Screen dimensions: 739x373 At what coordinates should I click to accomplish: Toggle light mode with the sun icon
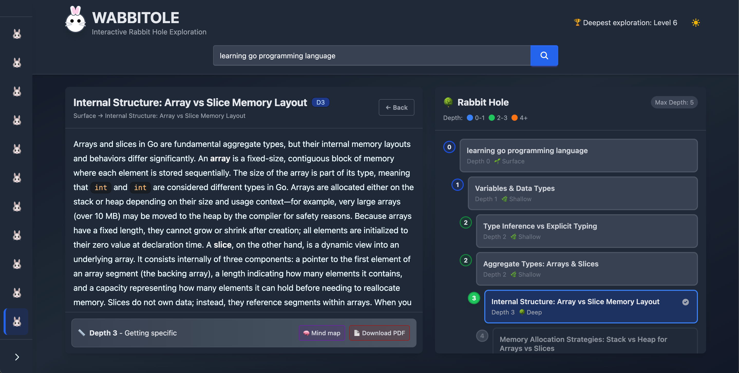pyautogui.click(x=695, y=23)
